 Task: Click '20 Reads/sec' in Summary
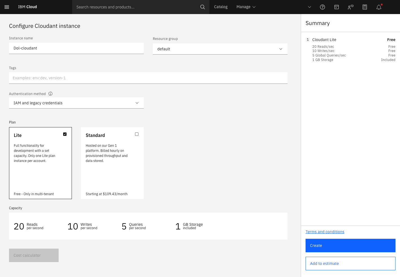tap(323, 47)
